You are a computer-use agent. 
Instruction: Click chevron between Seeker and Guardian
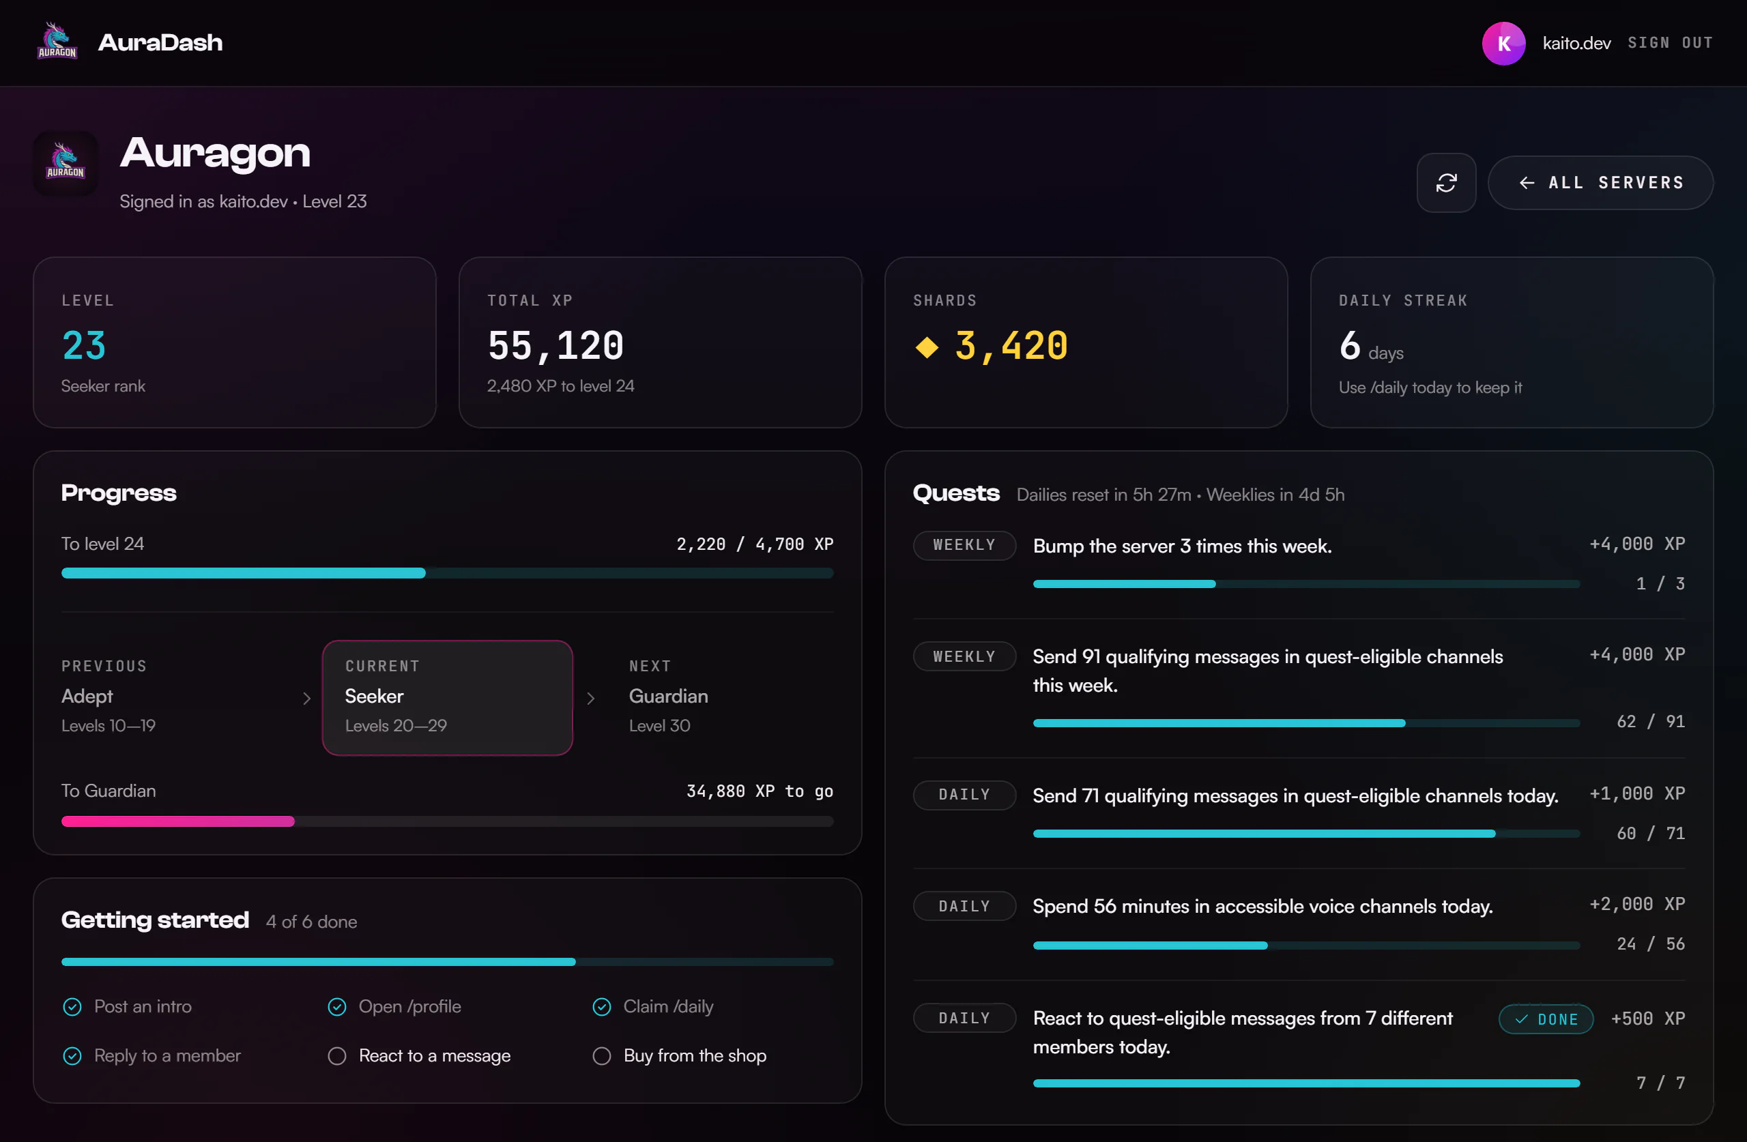(590, 698)
